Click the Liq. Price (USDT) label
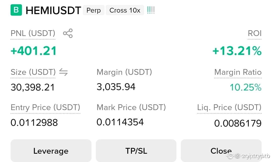The width and height of the screenshot is (272, 162). [x=229, y=108]
